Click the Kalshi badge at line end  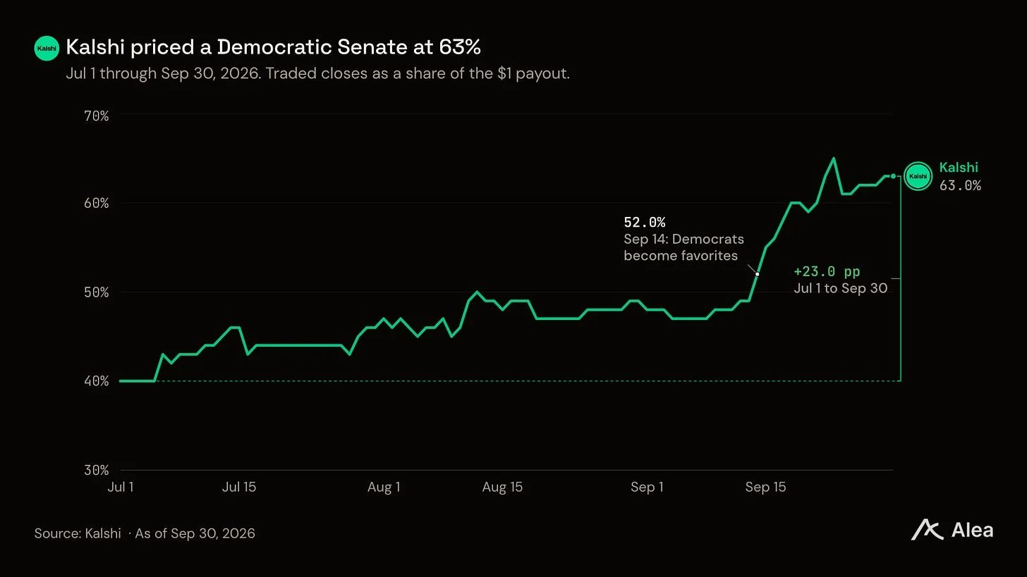[x=918, y=176]
